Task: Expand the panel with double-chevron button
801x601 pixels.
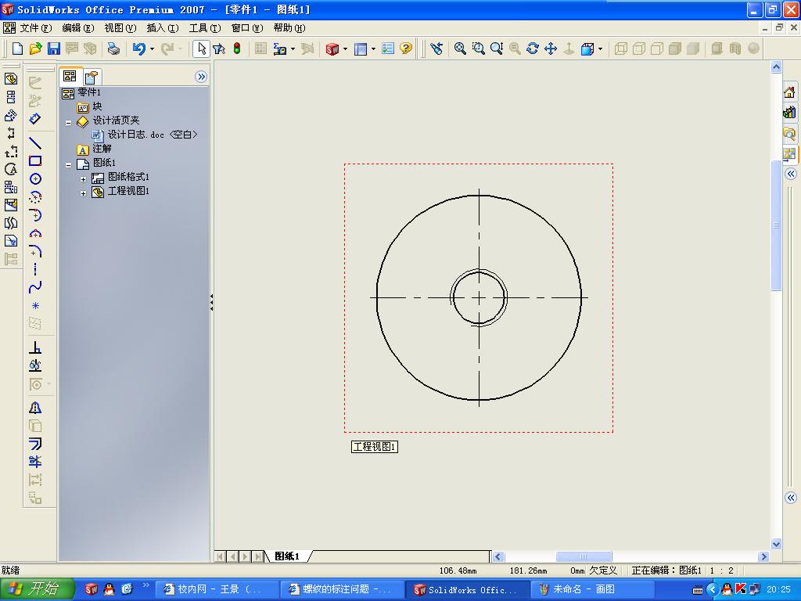Action: [x=201, y=77]
